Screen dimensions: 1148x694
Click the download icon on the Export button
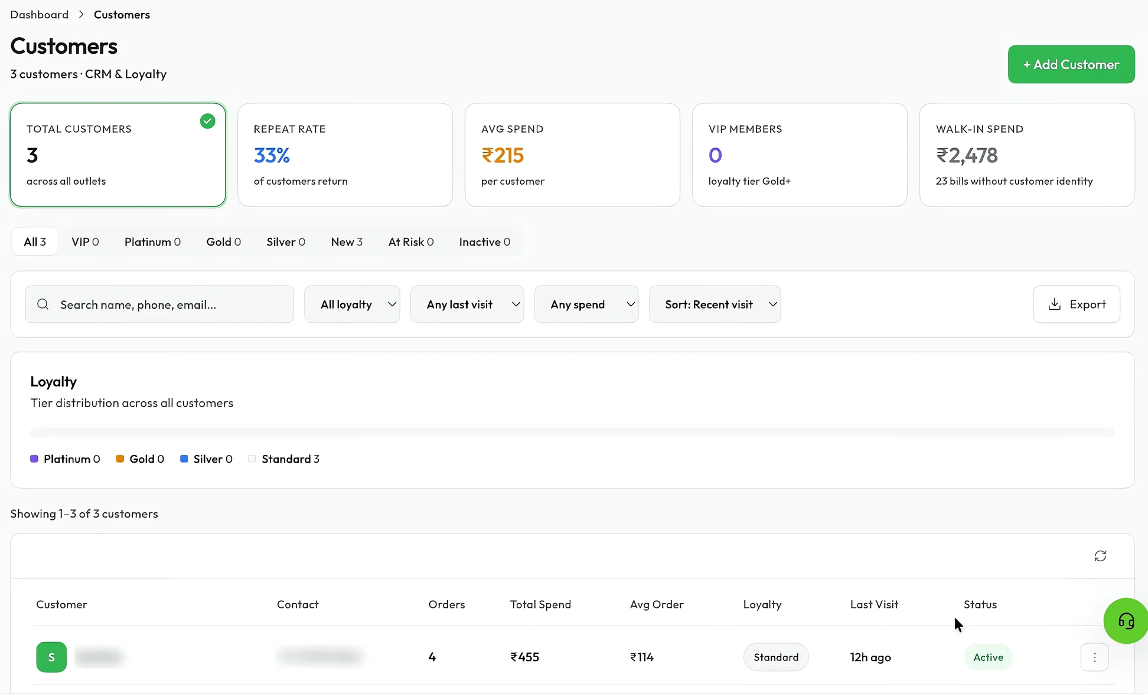tap(1055, 304)
